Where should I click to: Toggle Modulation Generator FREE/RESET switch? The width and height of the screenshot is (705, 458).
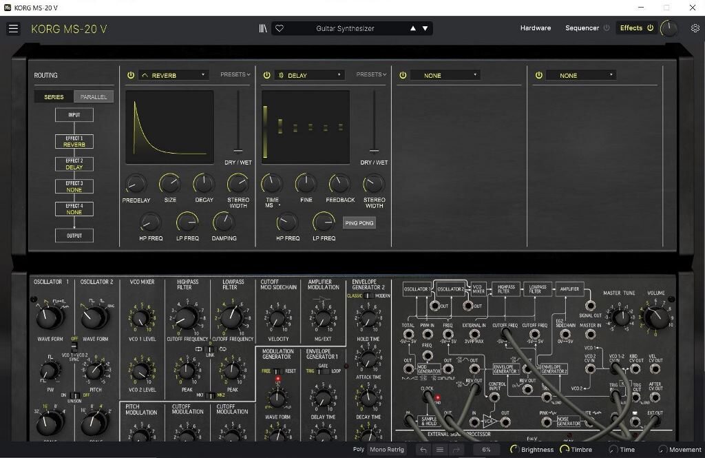click(278, 371)
